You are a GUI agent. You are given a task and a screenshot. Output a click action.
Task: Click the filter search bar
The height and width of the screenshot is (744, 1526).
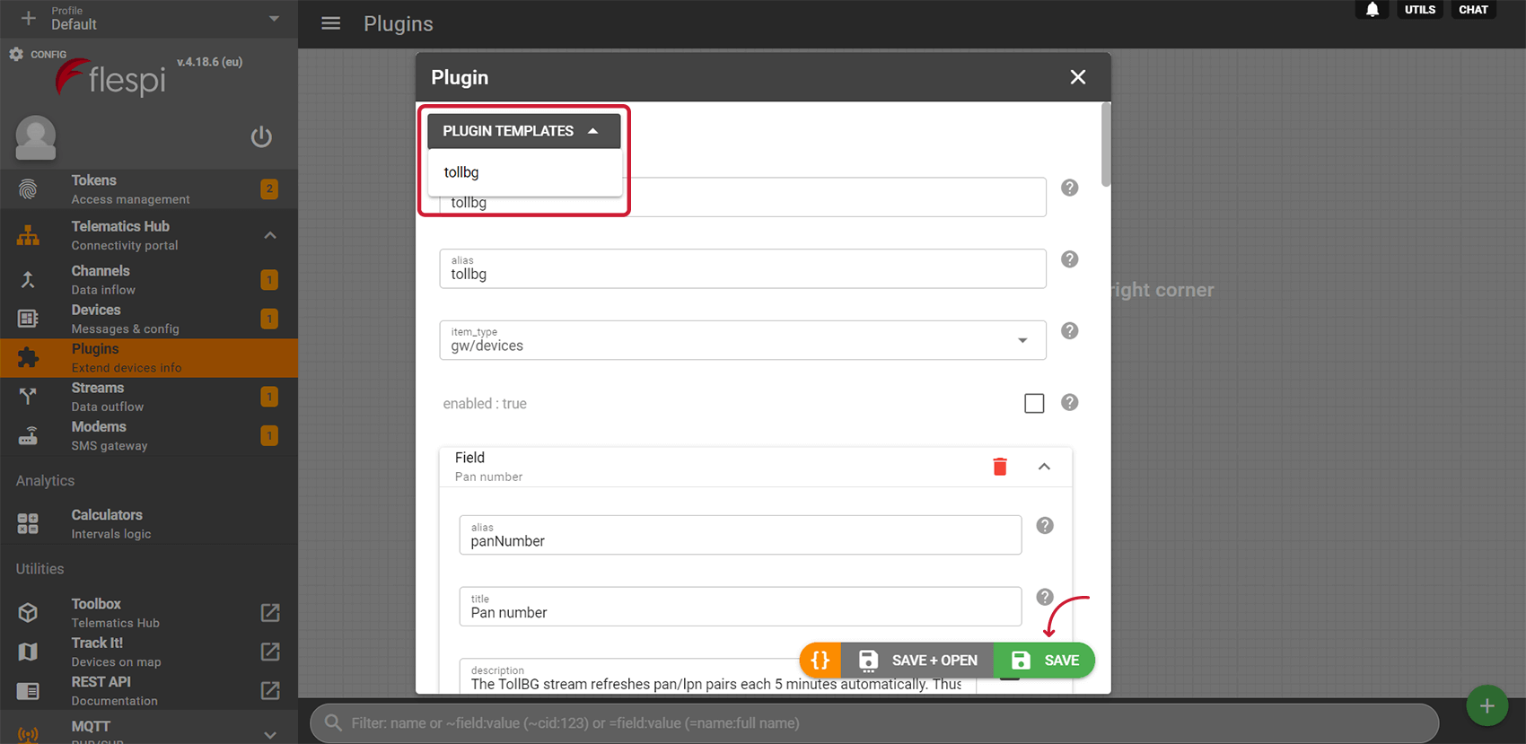pyautogui.click(x=874, y=722)
